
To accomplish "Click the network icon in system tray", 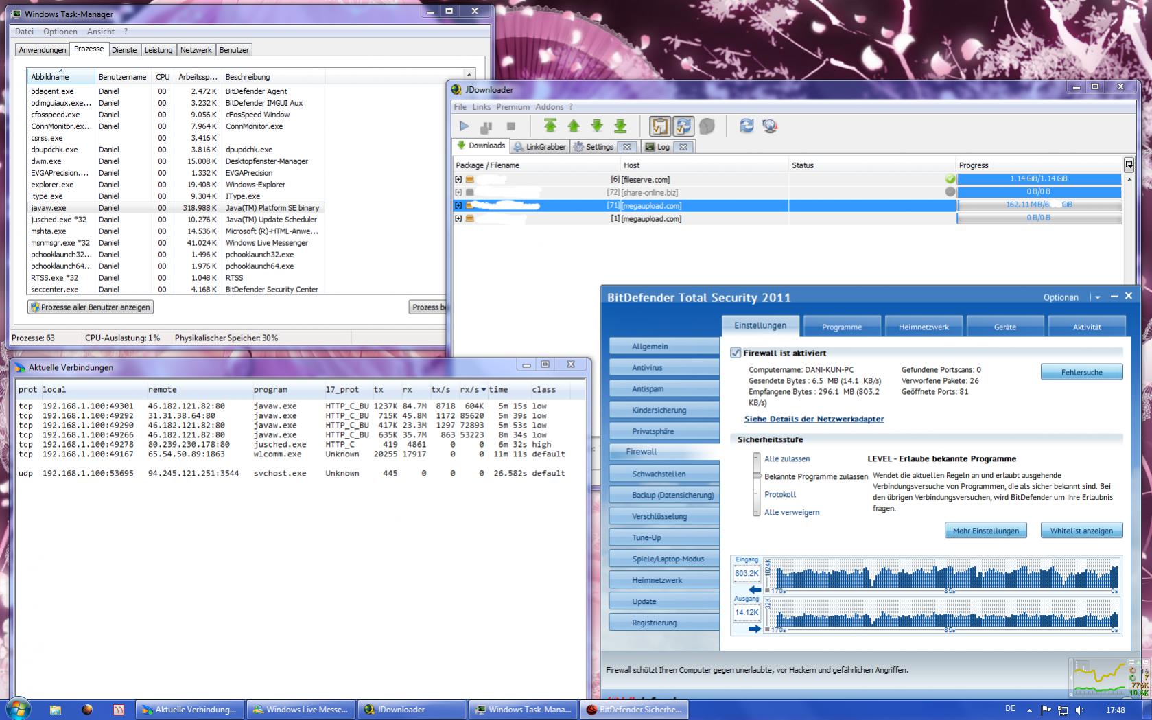I will [x=1063, y=710].
